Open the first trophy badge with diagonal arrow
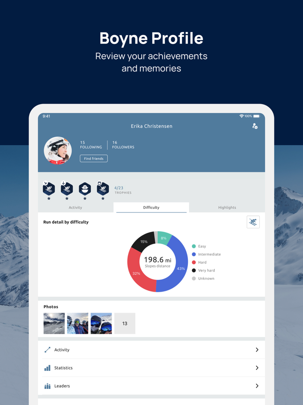 point(49,189)
